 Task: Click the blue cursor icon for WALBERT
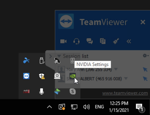point(145,79)
